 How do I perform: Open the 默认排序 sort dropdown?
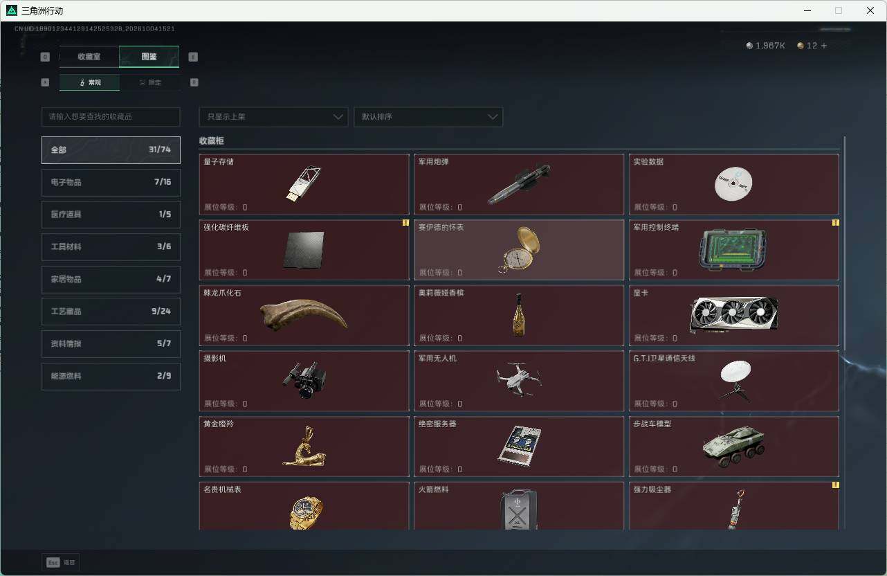click(x=428, y=117)
